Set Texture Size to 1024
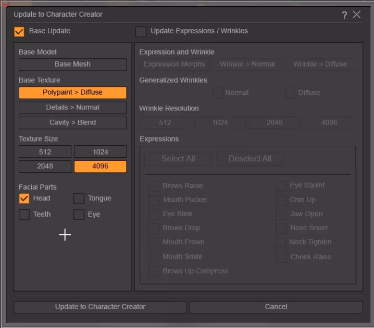Viewport: 374px width, 328px height. point(100,152)
